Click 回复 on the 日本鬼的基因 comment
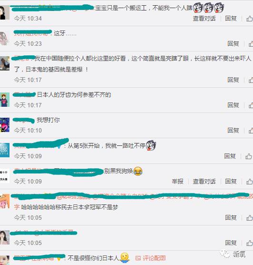 [234, 80]
